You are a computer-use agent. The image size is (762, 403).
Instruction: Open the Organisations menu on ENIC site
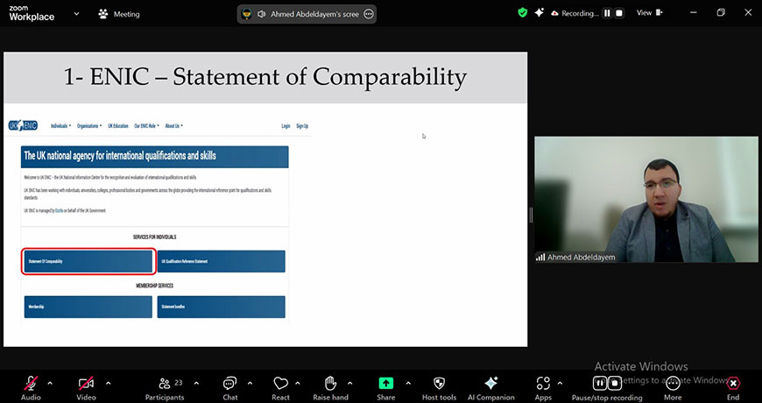point(89,126)
